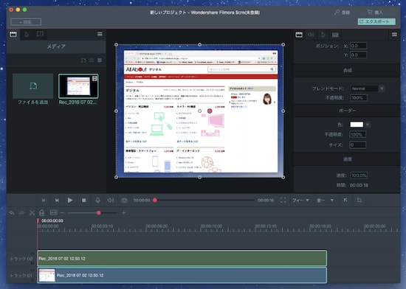Switch media browser to grid view
This screenshot has height=289, width=406.
click(100, 60)
